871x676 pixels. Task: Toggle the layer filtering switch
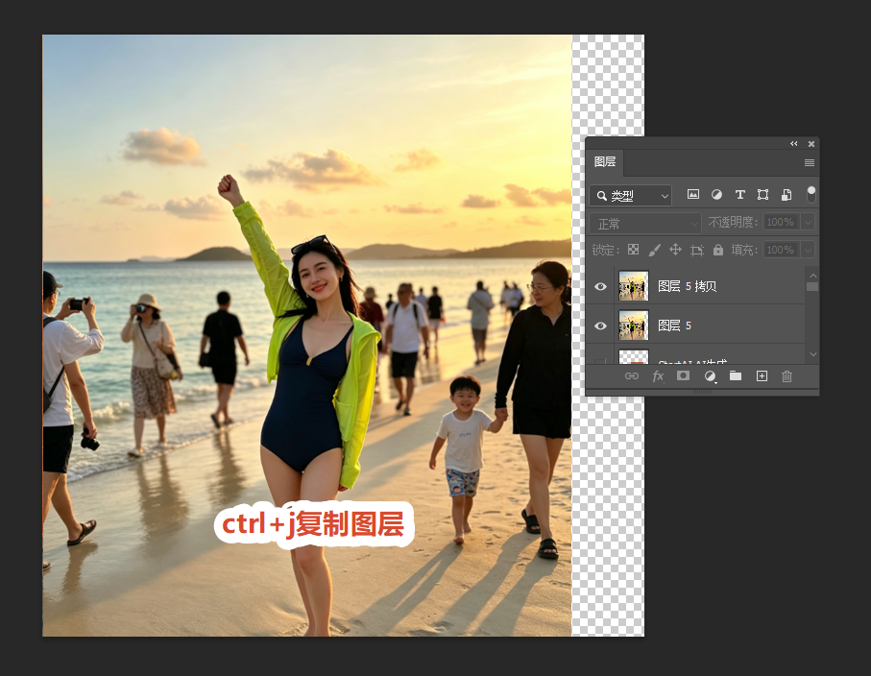(x=811, y=194)
